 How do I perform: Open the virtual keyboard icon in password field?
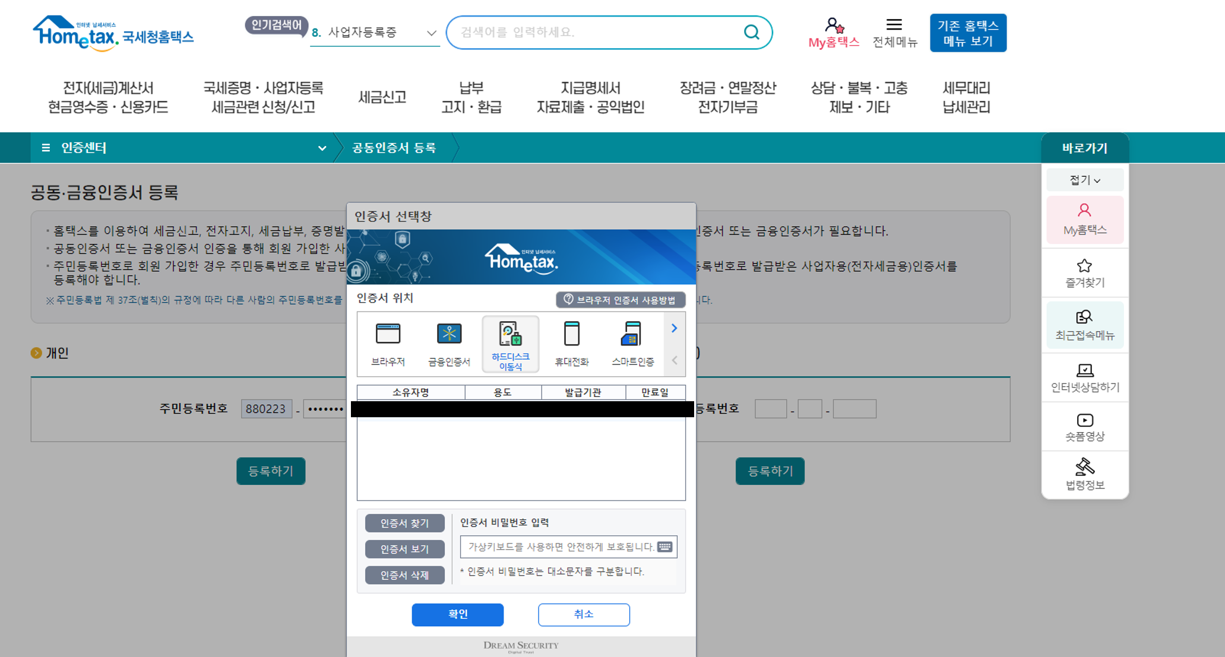coord(665,547)
